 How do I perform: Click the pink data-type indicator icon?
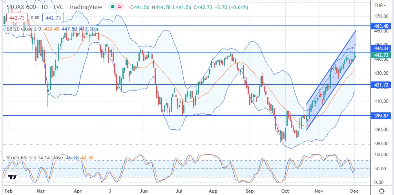tap(120, 7)
